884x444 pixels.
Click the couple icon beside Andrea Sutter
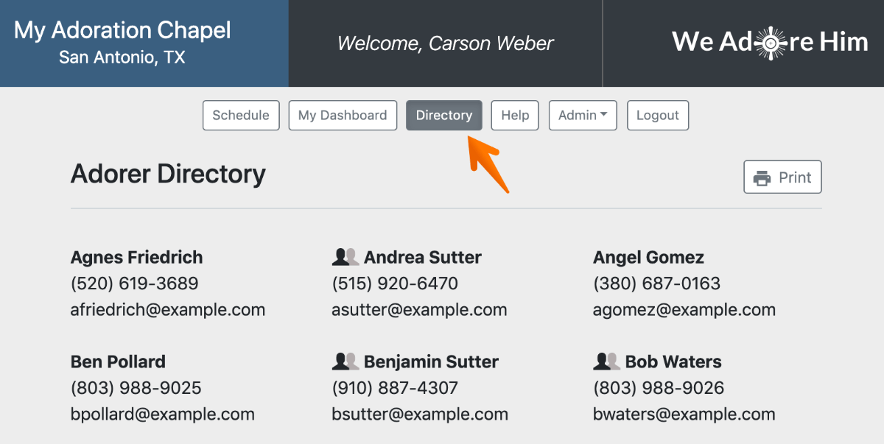click(x=345, y=257)
